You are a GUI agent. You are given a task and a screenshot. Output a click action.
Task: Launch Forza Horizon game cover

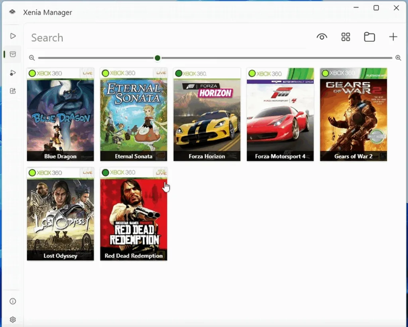(207, 114)
